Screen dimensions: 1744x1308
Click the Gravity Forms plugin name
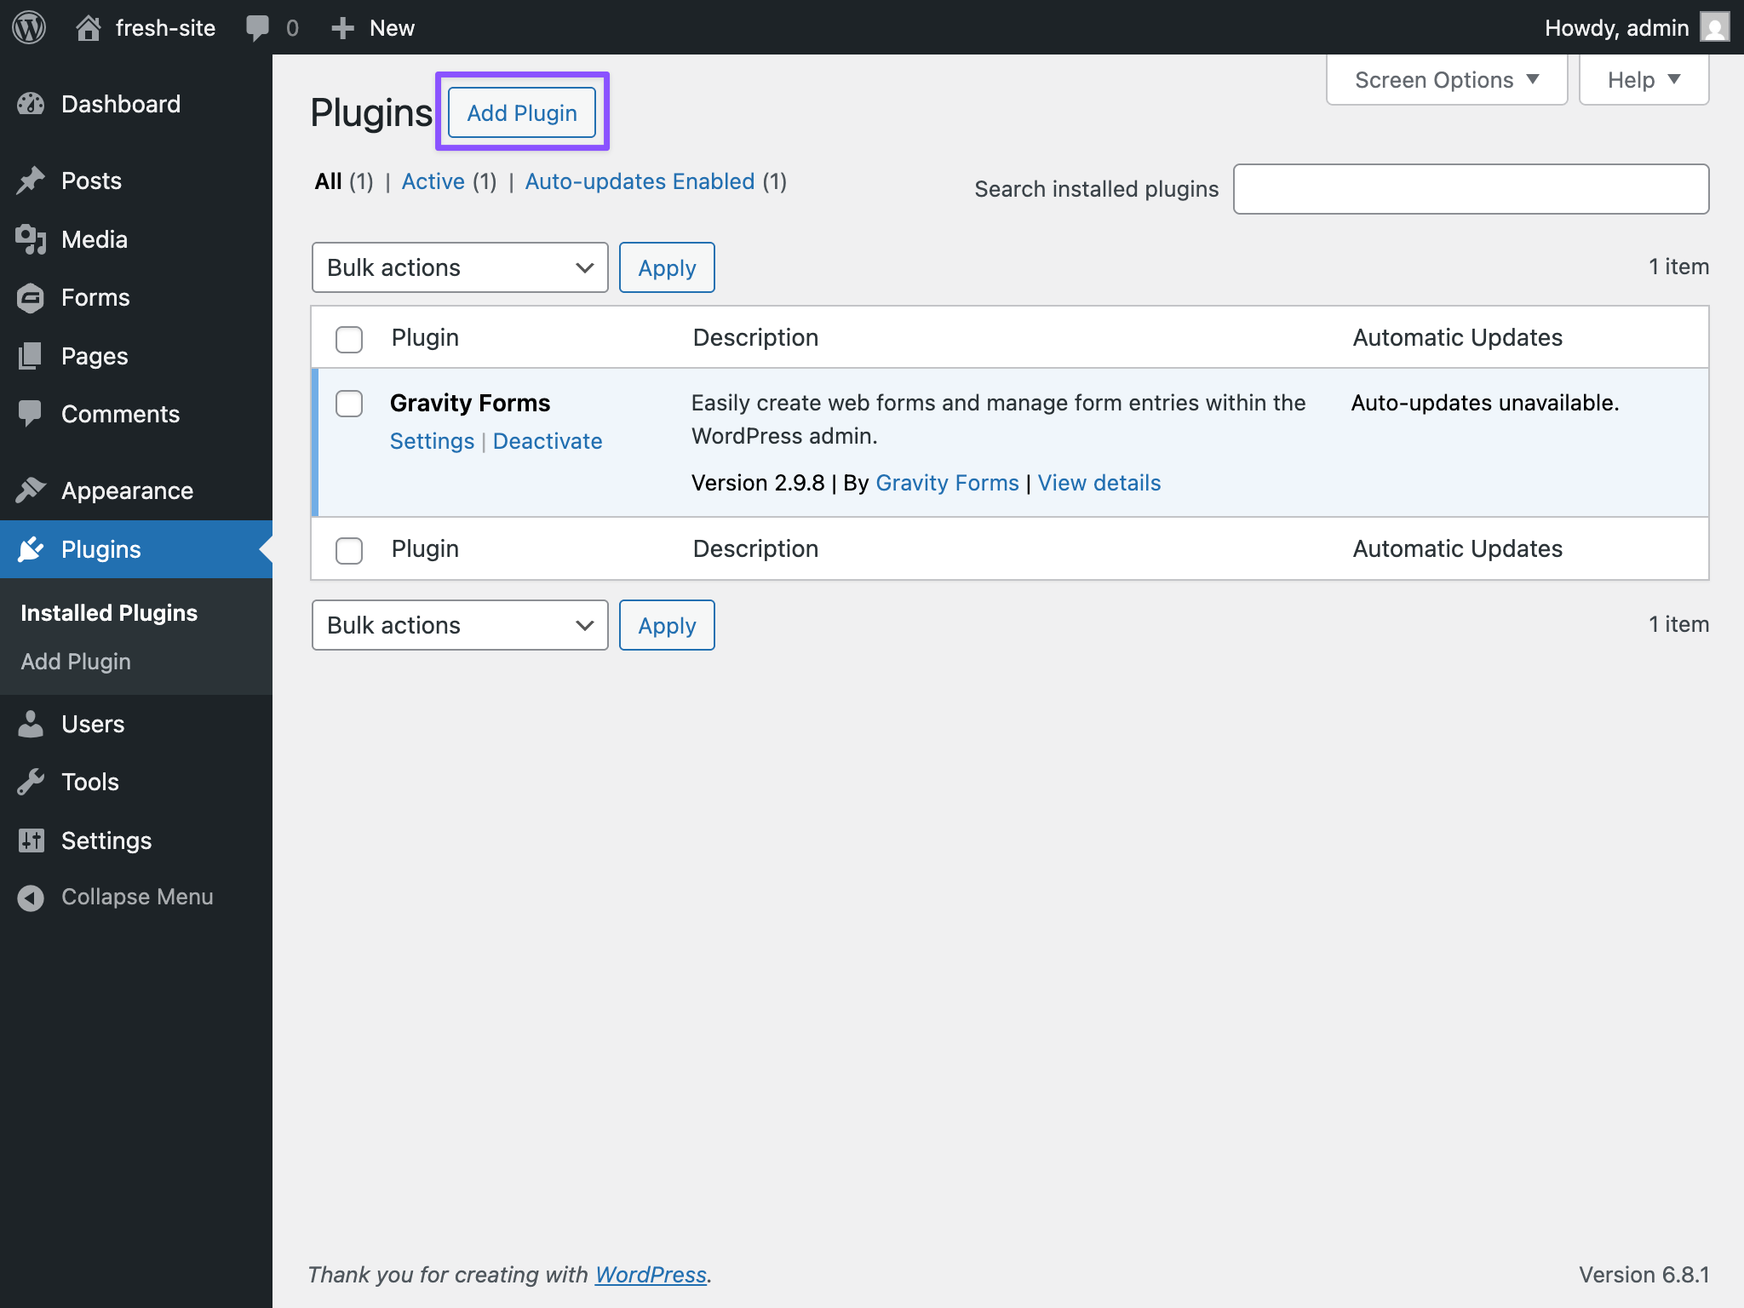click(470, 403)
